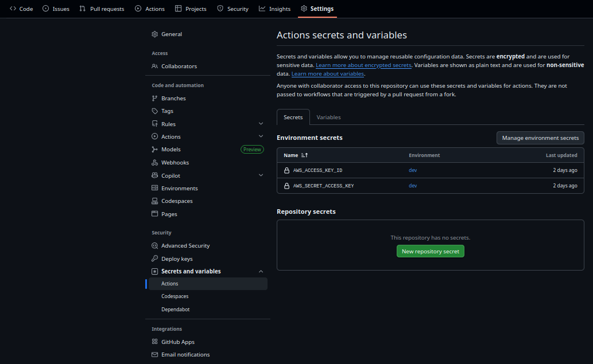Open the General settings gear icon
The width and height of the screenshot is (593, 364).
(x=154, y=34)
